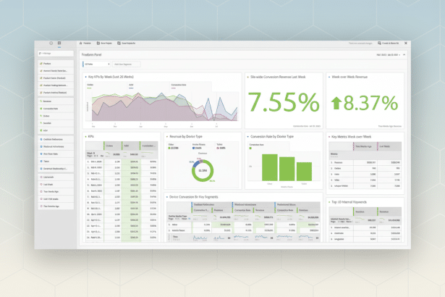Click the dot beside Site-wide Conversion title

(247, 77)
